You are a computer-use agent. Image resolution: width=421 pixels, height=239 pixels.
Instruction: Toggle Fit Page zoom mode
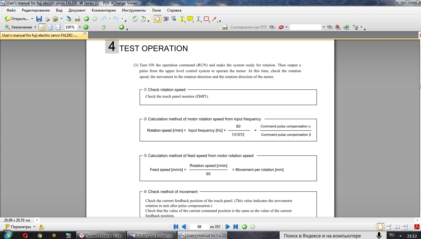click(x=50, y=27)
